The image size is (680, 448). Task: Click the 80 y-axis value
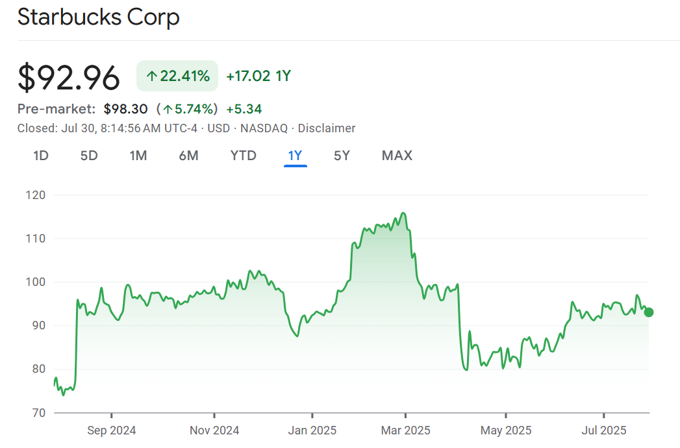(38, 369)
